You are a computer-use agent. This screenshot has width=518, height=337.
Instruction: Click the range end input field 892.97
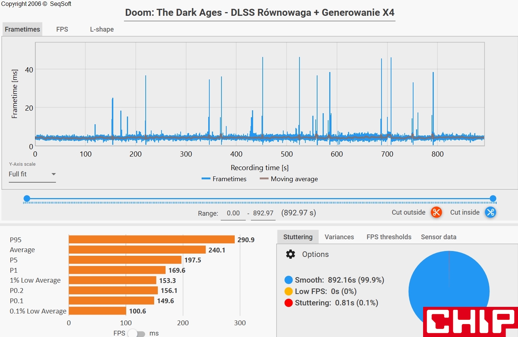point(263,213)
